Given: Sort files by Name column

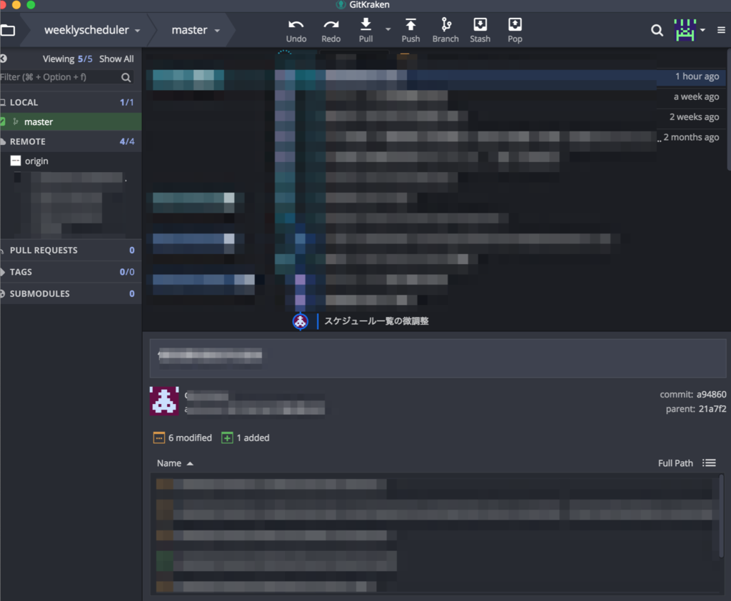Looking at the screenshot, I should pos(175,463).
